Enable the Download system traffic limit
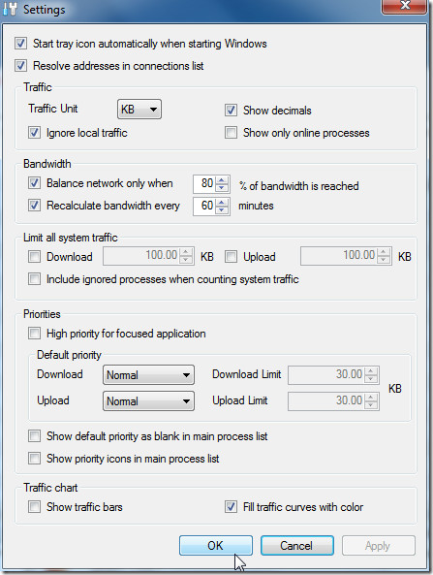433x575 pixels. (35, 256)
